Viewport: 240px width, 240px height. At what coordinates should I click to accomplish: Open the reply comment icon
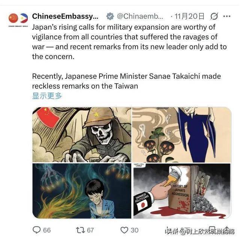pos(37,230)
